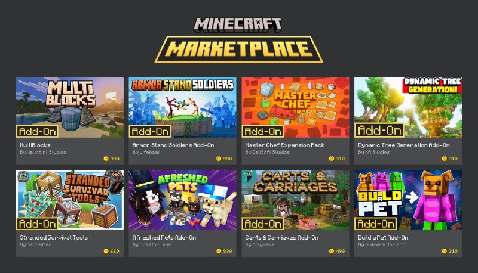Select the Stranded Survival Tools thumbnail
Screen dimensions: 478x273
point(70,200)
